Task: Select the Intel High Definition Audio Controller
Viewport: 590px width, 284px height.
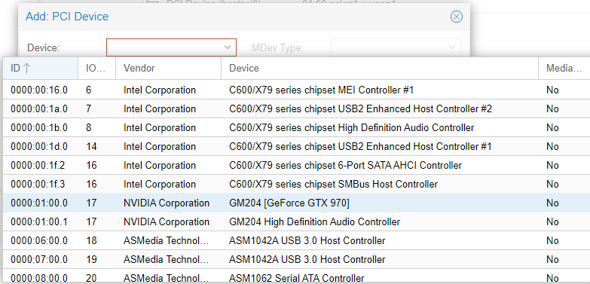Action: (296, 128)
